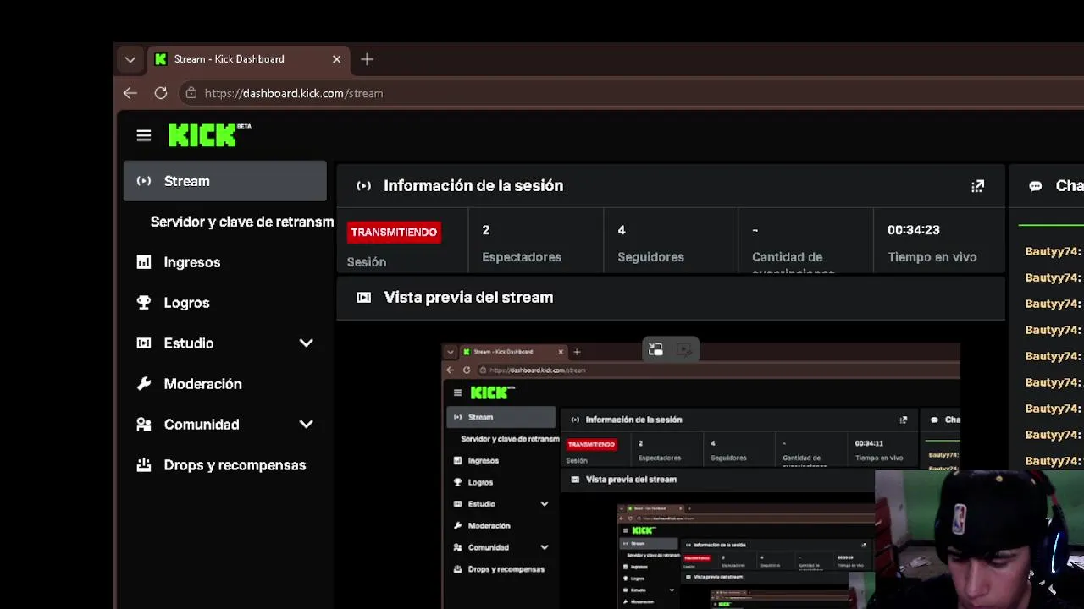Image resolution: width=1084 pixels, height=609 pixels.
Task: Open Servidor y clave de retransmisión
Action: coord(241,222)
